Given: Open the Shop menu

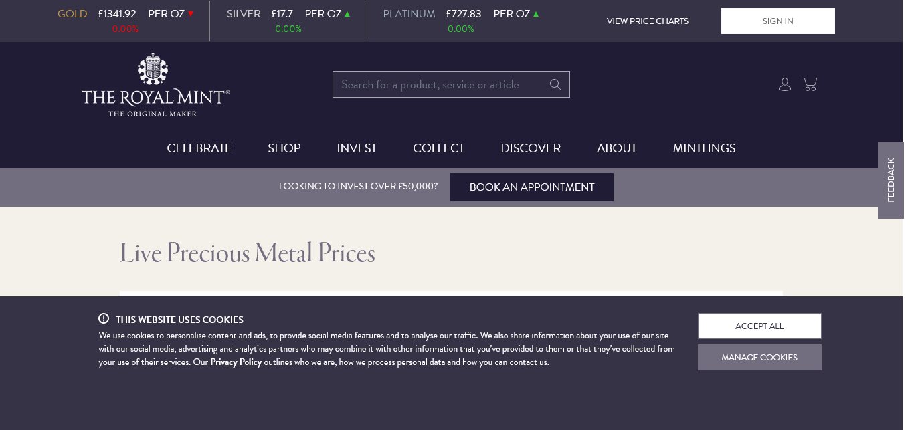Looking at the screenshot, I should point(284,148).
